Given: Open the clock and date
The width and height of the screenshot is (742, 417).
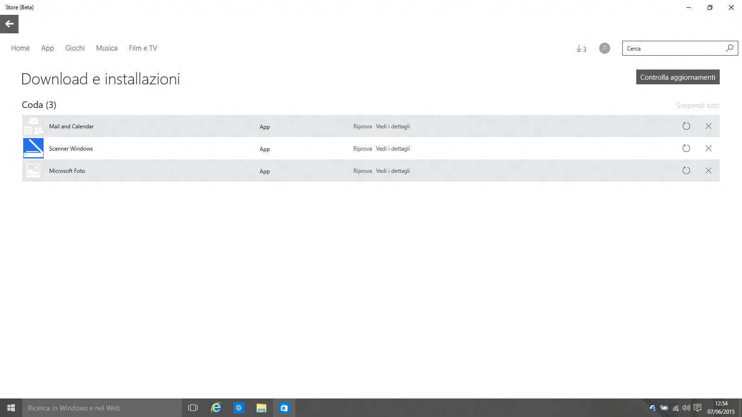Looking at the screenshot, I should point(721,408).
